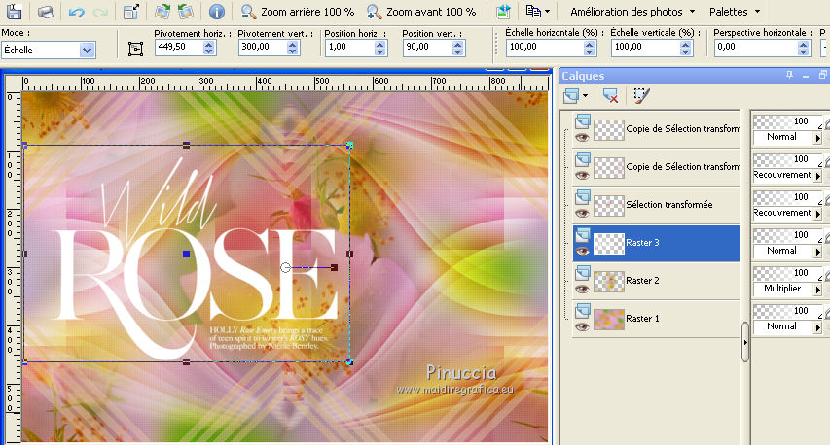
Task: Select the Raster 1 layer name
Action: 642,318
